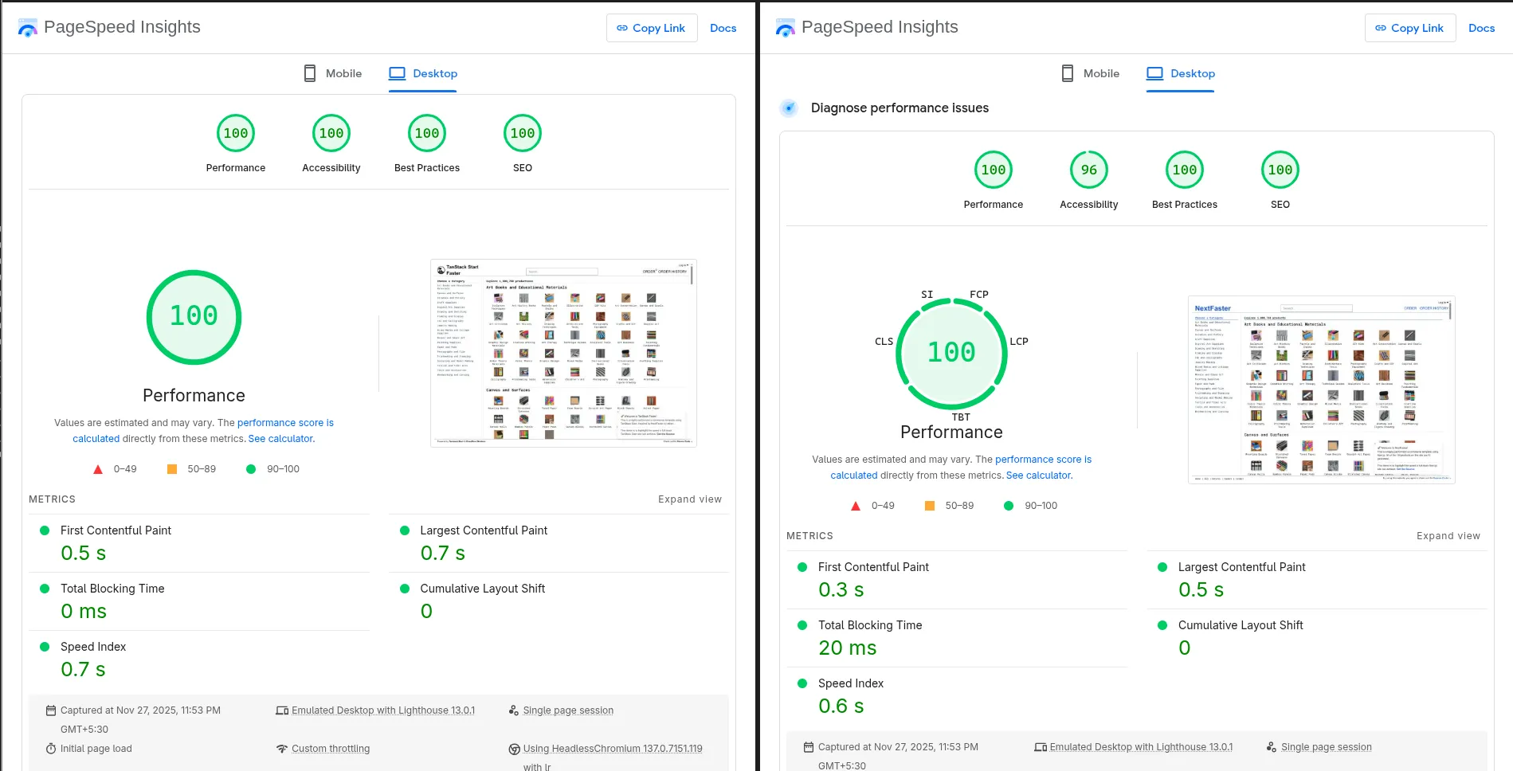The image size is (1513, 771).
Task: Click the large Performance 100 gauge on right
Action: pyautogui.click(x=951, y=352)
